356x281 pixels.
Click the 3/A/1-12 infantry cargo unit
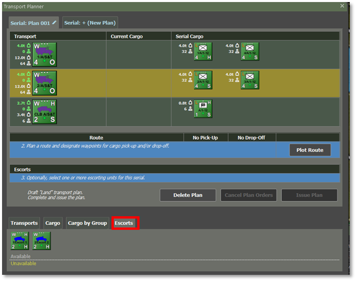pos(250,80)
